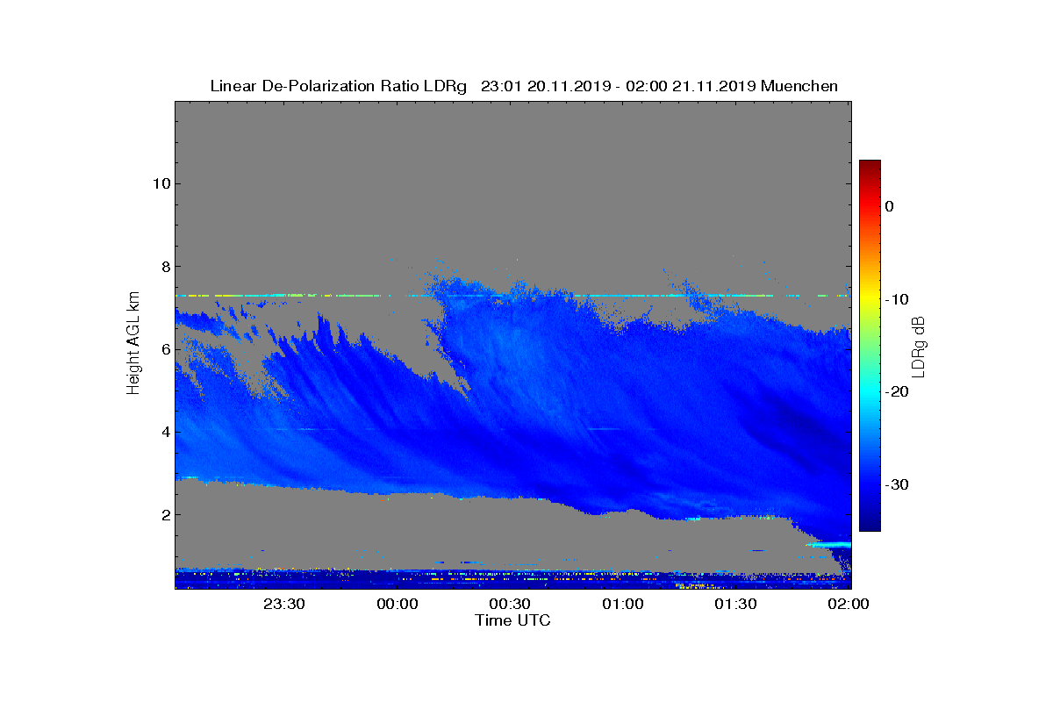Click the plot title text 'Linear De-Polarization Ratio LDRg'

pos(339,86)
